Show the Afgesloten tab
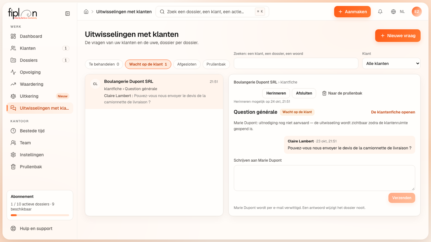This screenshot has height=242, width=431. click(187, 64)
